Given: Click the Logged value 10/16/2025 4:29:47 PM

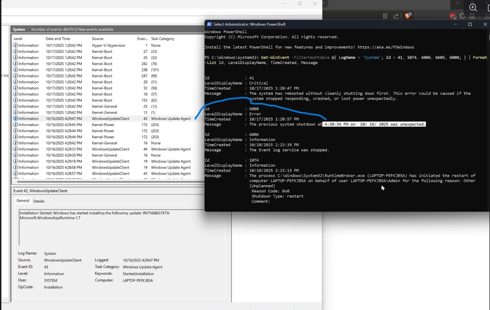Looking at the screenshot, I should tap(141, 260).
